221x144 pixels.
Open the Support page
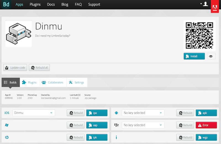pos(94,4)
